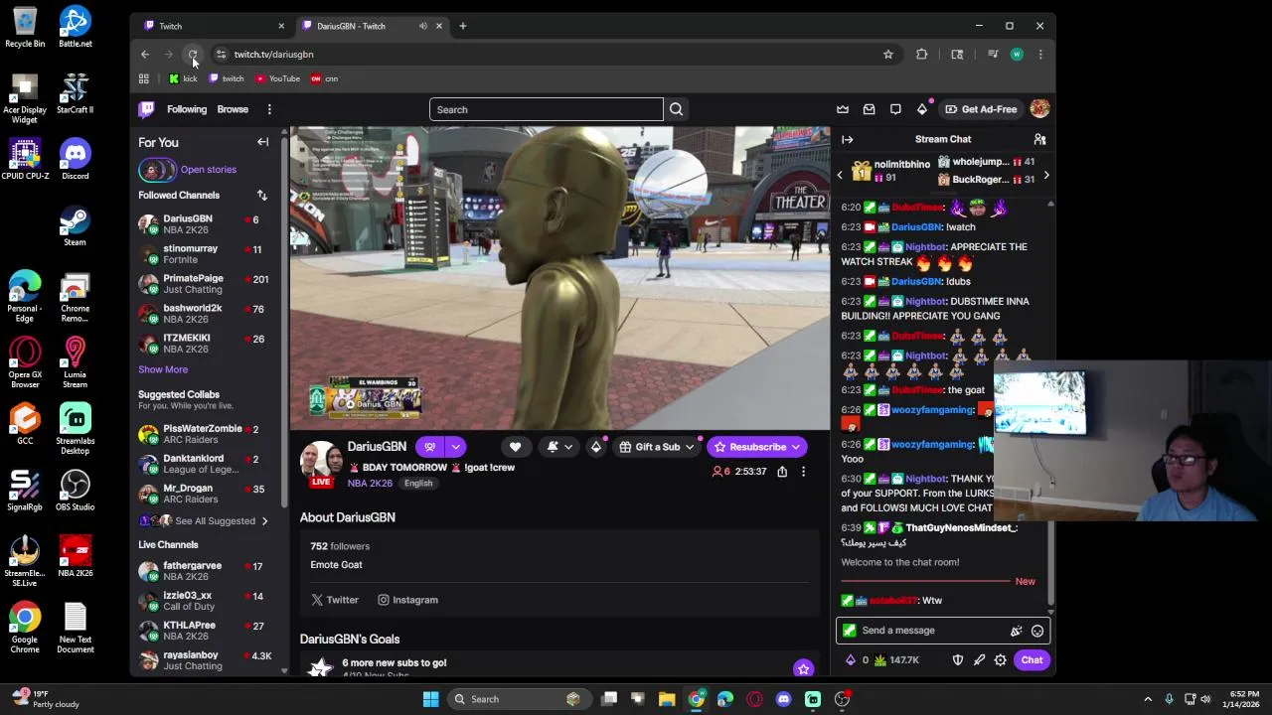Open channel points 147.7K balance
The width and height of the screenshot is (1272, 715).
pos(896,660)
